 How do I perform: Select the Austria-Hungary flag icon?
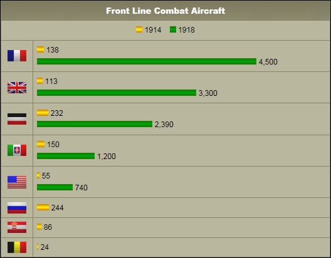[x=17, y=227]
